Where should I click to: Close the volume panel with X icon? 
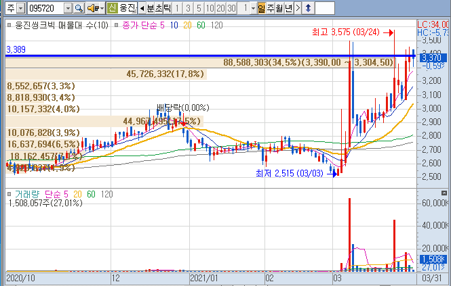coord(444,193)
